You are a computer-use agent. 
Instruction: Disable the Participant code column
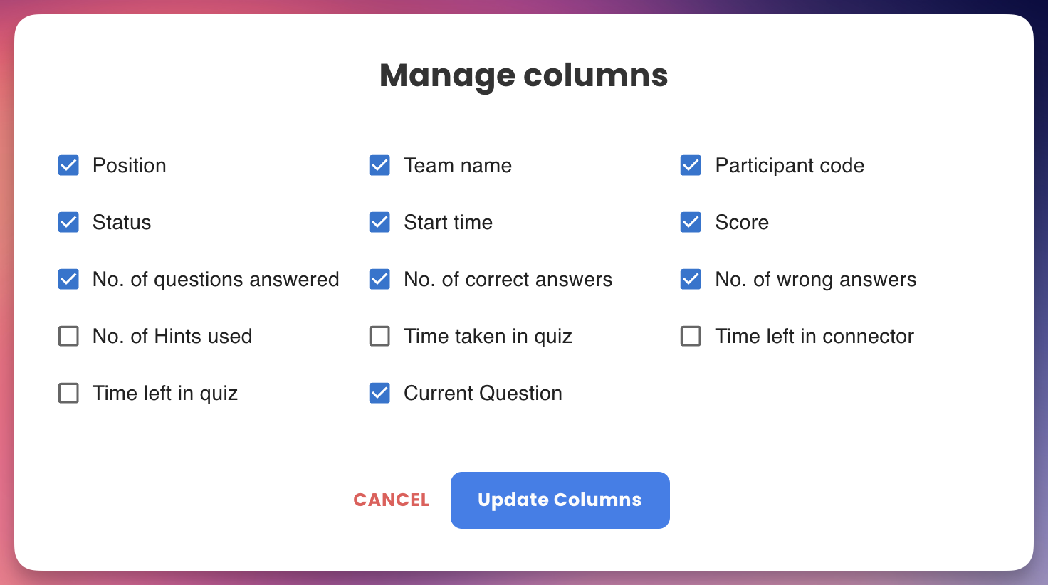tap(691, 165)
